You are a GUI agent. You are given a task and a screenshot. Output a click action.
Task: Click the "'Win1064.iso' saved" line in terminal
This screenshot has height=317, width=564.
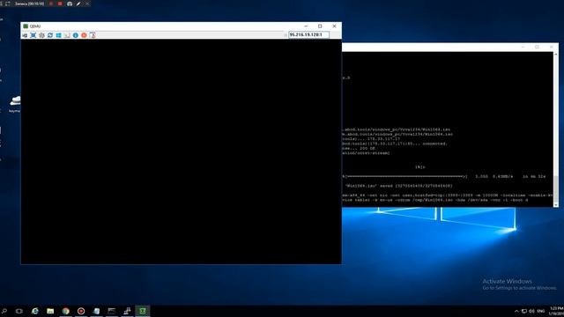[x=398, y=186]
